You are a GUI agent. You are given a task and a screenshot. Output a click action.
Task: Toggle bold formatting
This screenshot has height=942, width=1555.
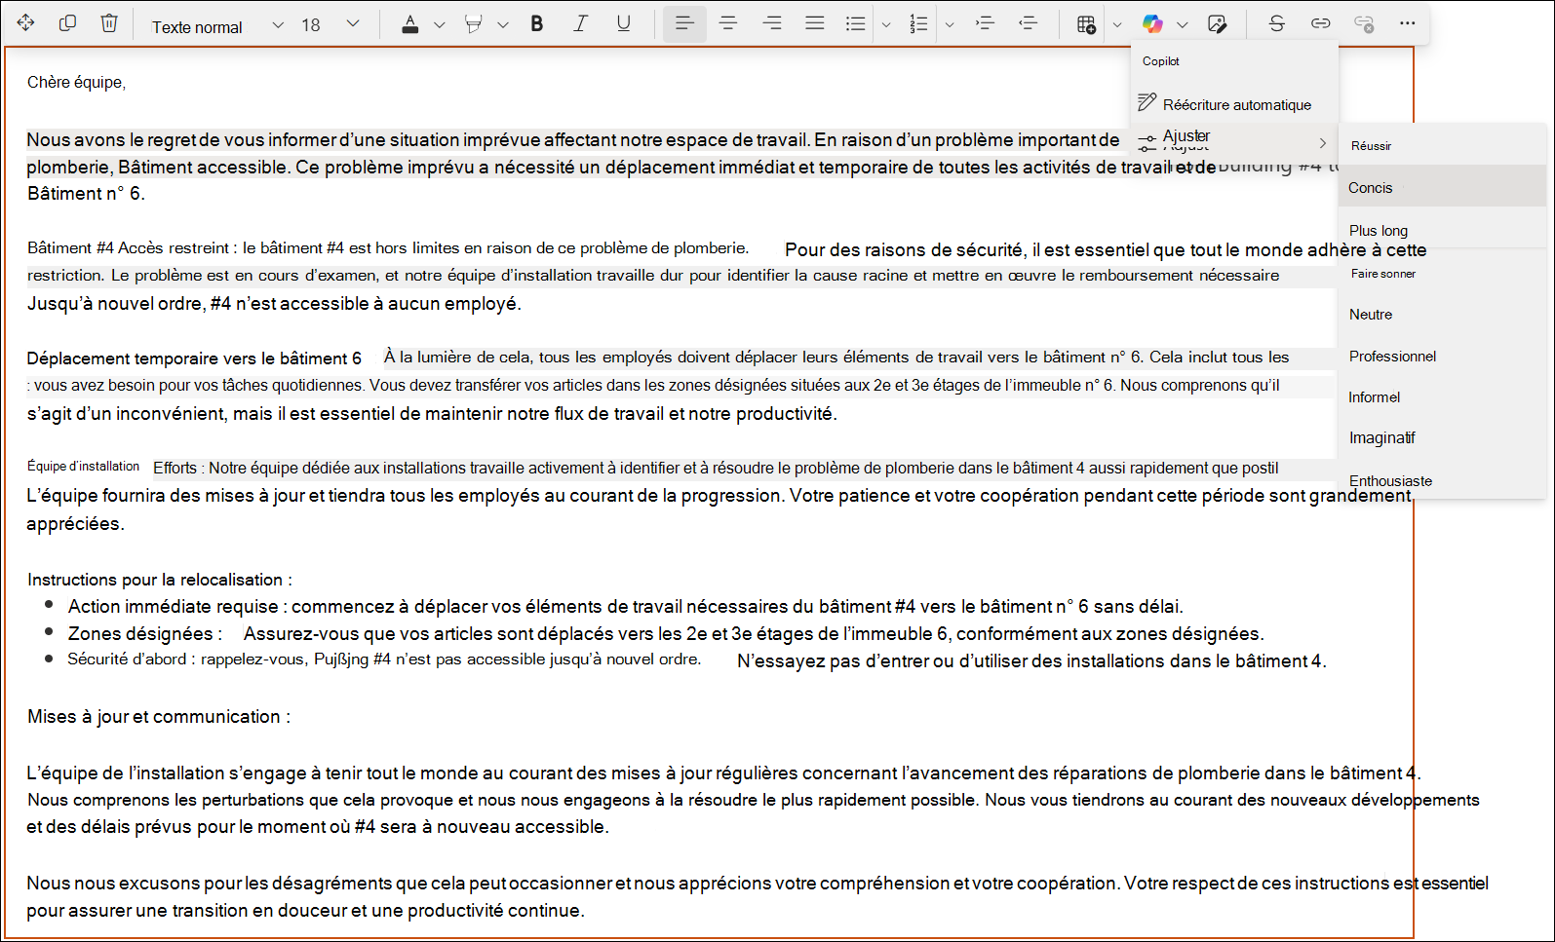coord(537,23)
